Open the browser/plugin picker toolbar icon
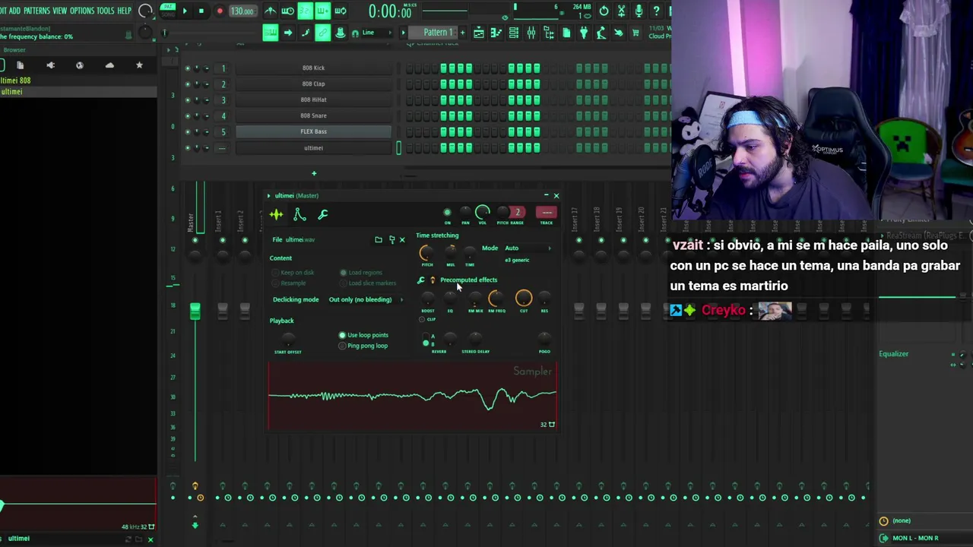The width and height of the screenshot is (973, 547). tap(549, 32)
